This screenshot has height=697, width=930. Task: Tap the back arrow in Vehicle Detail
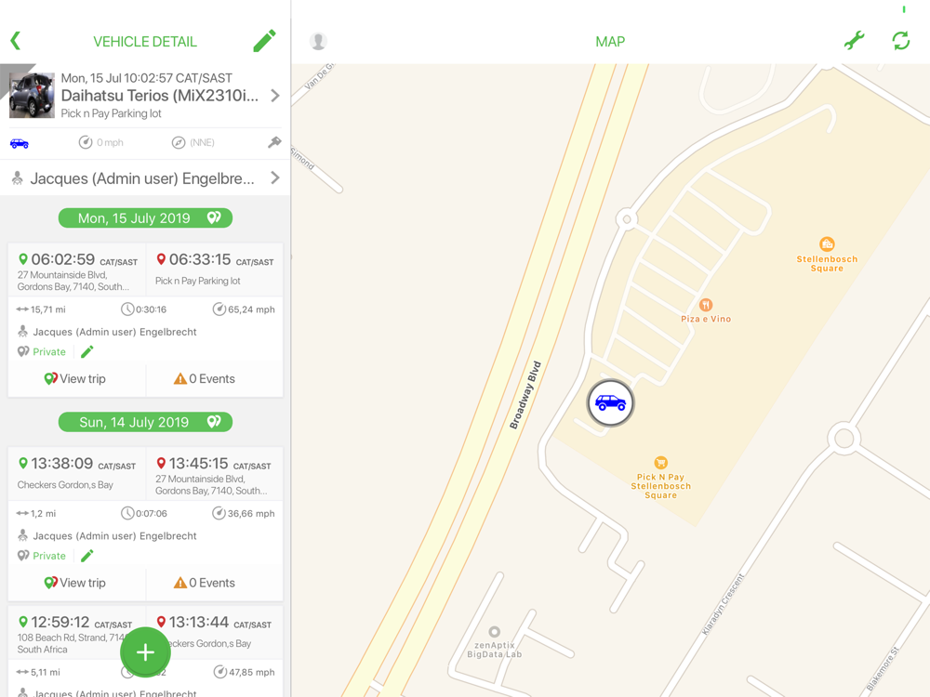point(16,41)
